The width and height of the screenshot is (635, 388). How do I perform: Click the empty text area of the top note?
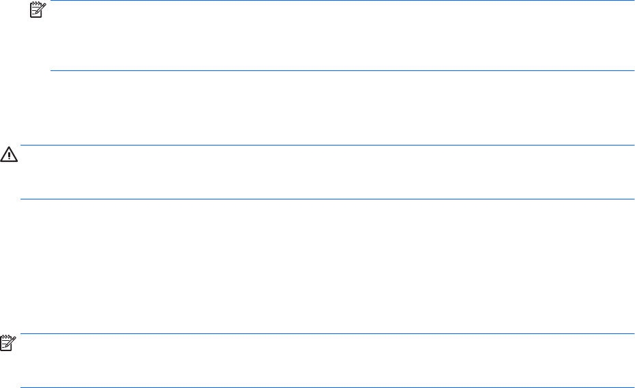(x=343, y=36)
